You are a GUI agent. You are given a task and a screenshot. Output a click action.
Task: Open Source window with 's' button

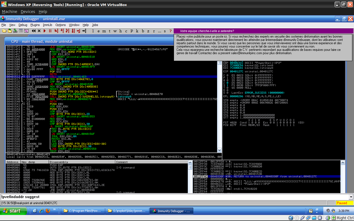[x=165, y=31]
